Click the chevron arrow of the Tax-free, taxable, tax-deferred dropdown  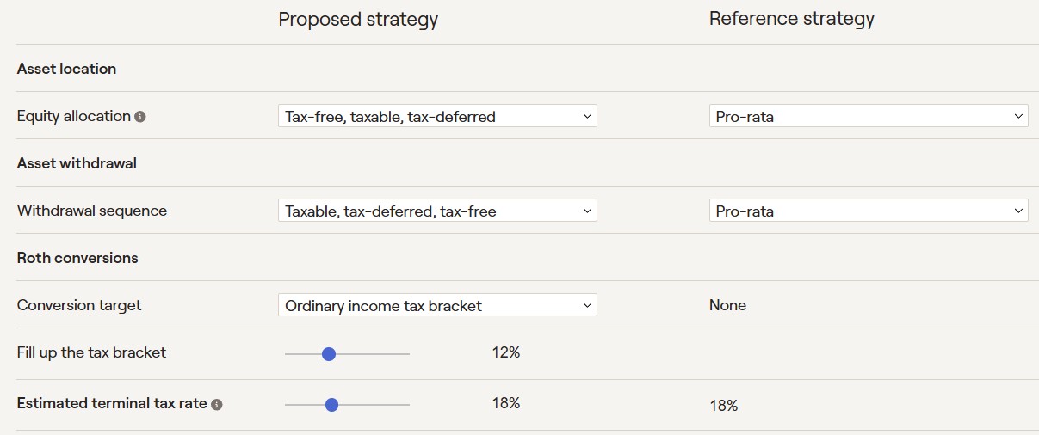587,116
